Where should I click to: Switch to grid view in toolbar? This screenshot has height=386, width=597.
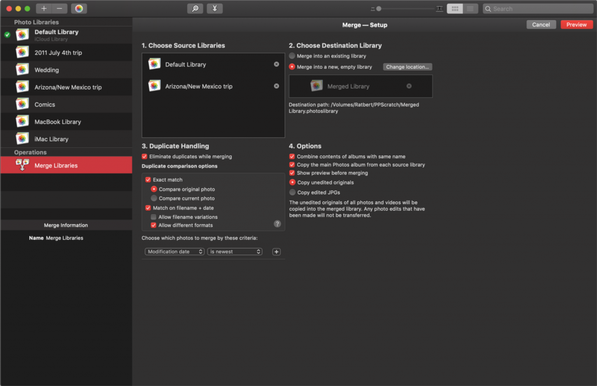coord(455,9)
